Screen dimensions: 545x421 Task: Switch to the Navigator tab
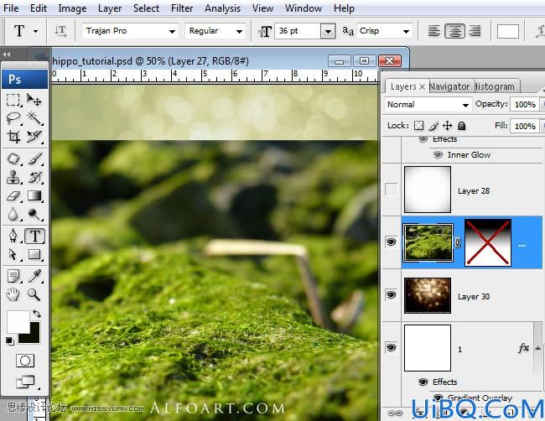pos(449,86)
